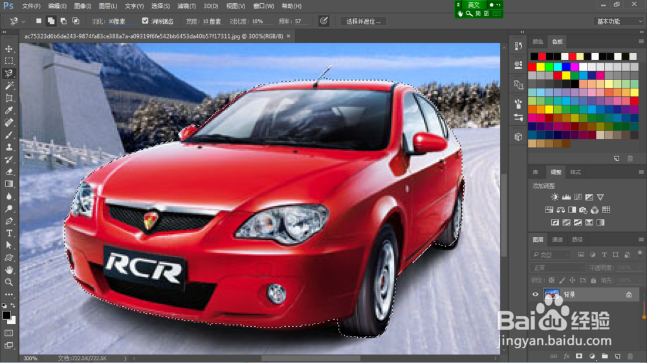Image resolution: width=647 pixels, height=363 pixels.
Task: Open the swatches panel menu
Action: pos(641,41)
